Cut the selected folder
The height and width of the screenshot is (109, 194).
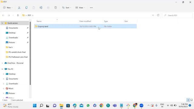tap(19, 8)
